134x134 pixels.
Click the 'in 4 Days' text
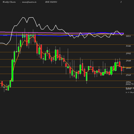(130, 92)
